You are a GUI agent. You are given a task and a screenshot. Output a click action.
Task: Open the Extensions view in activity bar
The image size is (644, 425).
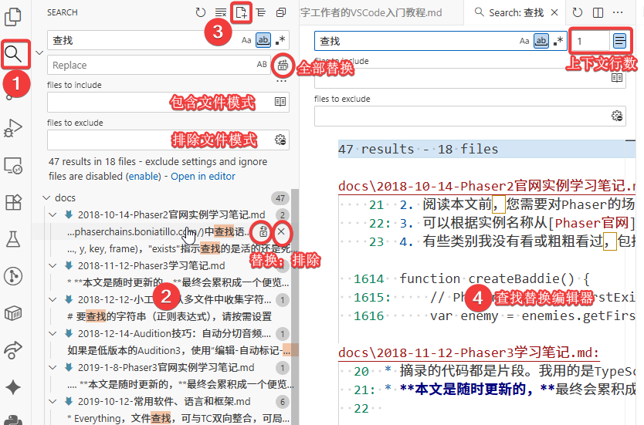tap(15, 202)
